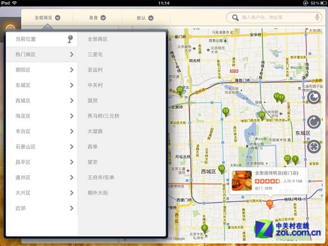
Task: Activate voice search microphone icon
Action: pos(317,17)
